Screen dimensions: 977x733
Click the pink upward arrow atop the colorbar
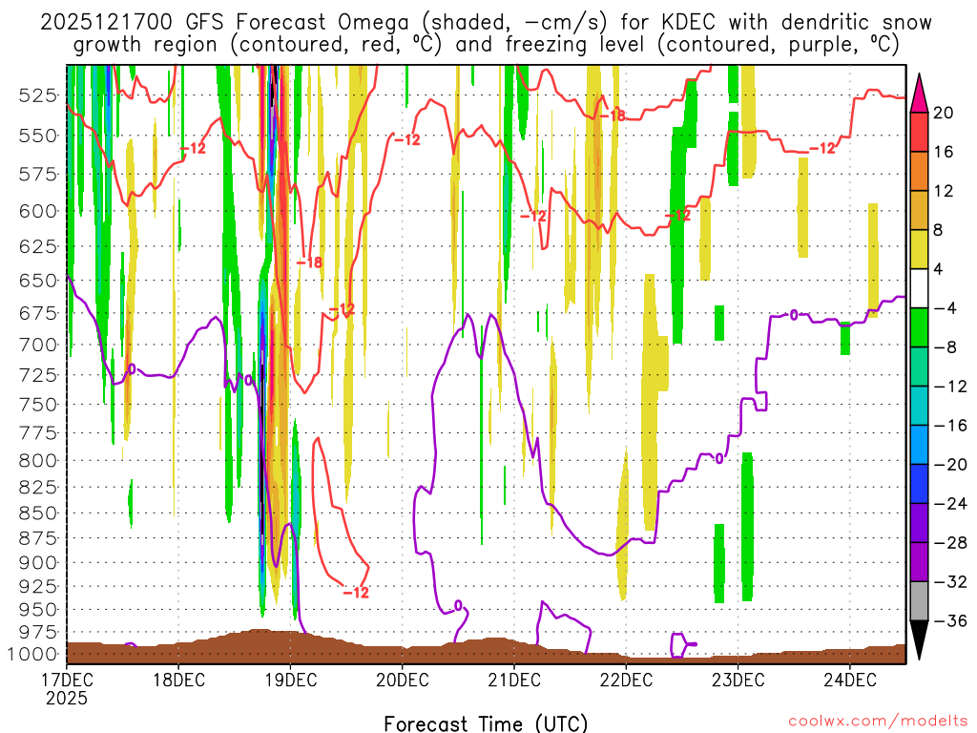(x=919, y=94)
